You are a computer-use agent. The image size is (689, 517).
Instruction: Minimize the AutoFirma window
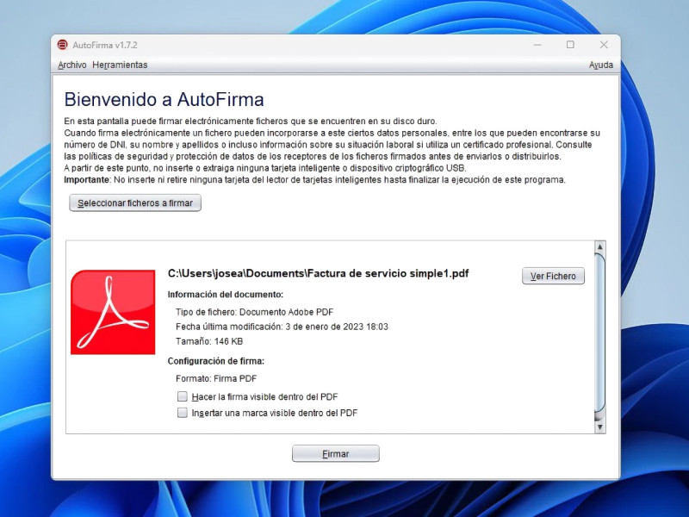(x=537, y=45)
